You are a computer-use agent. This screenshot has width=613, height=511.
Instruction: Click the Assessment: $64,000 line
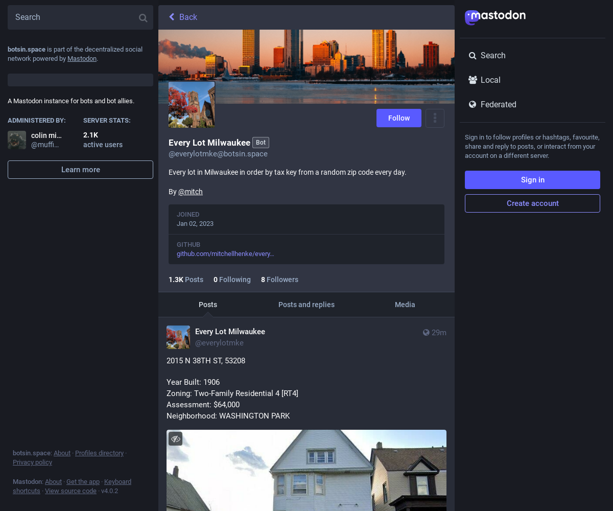[x=203, y=405]
